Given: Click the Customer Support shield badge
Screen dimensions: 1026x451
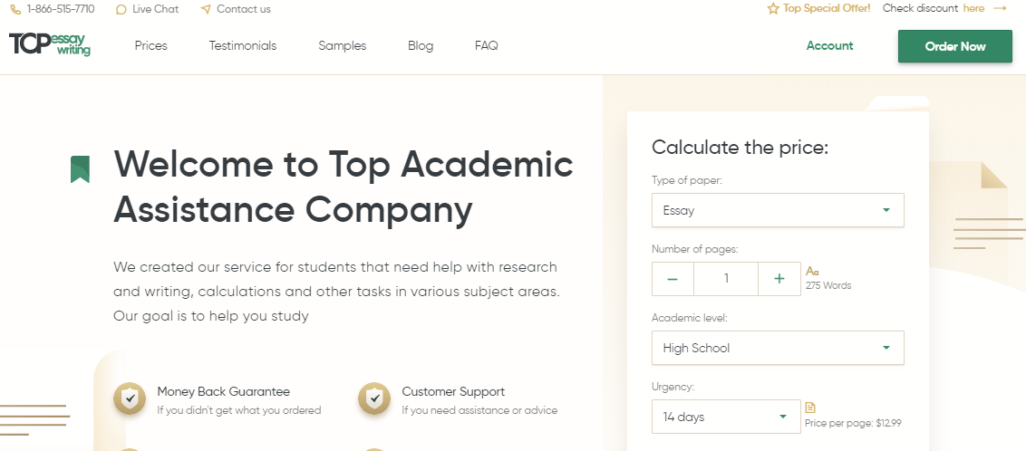Looking at the screenshot, I should pyautogui.click(x=374, y=398).
